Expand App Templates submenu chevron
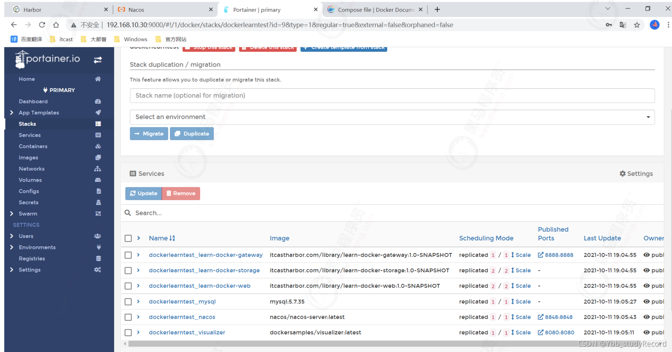 [x=11, y=113]
